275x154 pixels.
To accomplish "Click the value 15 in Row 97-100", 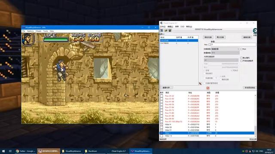I will point(216,121).
